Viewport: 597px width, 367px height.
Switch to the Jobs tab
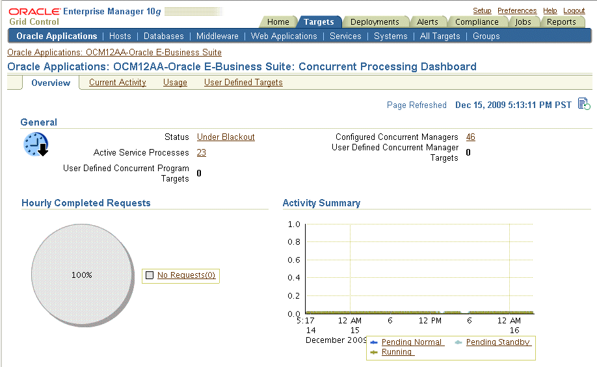[523, 22]
